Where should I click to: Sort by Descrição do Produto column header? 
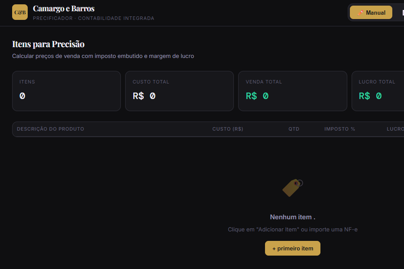tap(51, 129)
